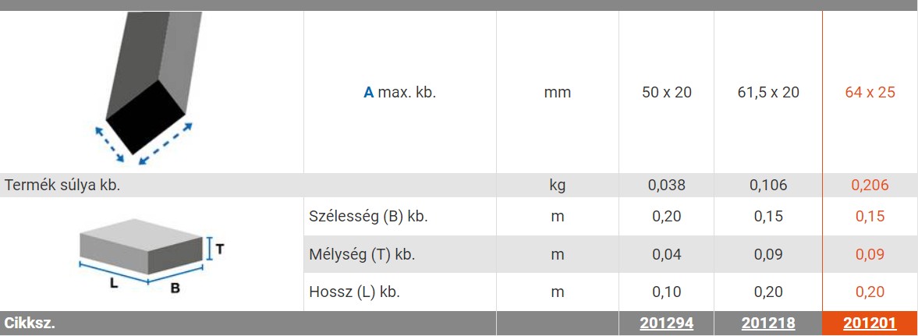The image size is (918, 336).
Task: Click the 'A max. kb.' label
Action: pos(400,93)
